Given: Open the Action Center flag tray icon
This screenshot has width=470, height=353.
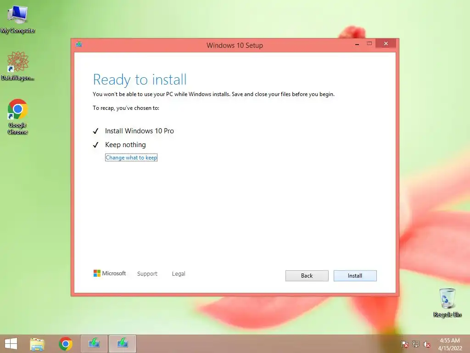Looking at the screenshot, I should (x=404, y=344).
